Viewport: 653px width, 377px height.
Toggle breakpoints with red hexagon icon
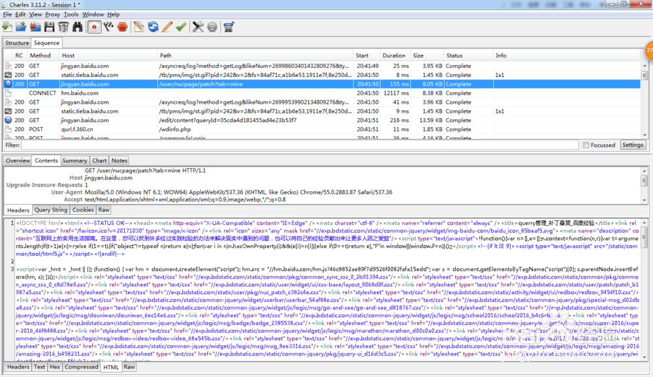(123, 27)
